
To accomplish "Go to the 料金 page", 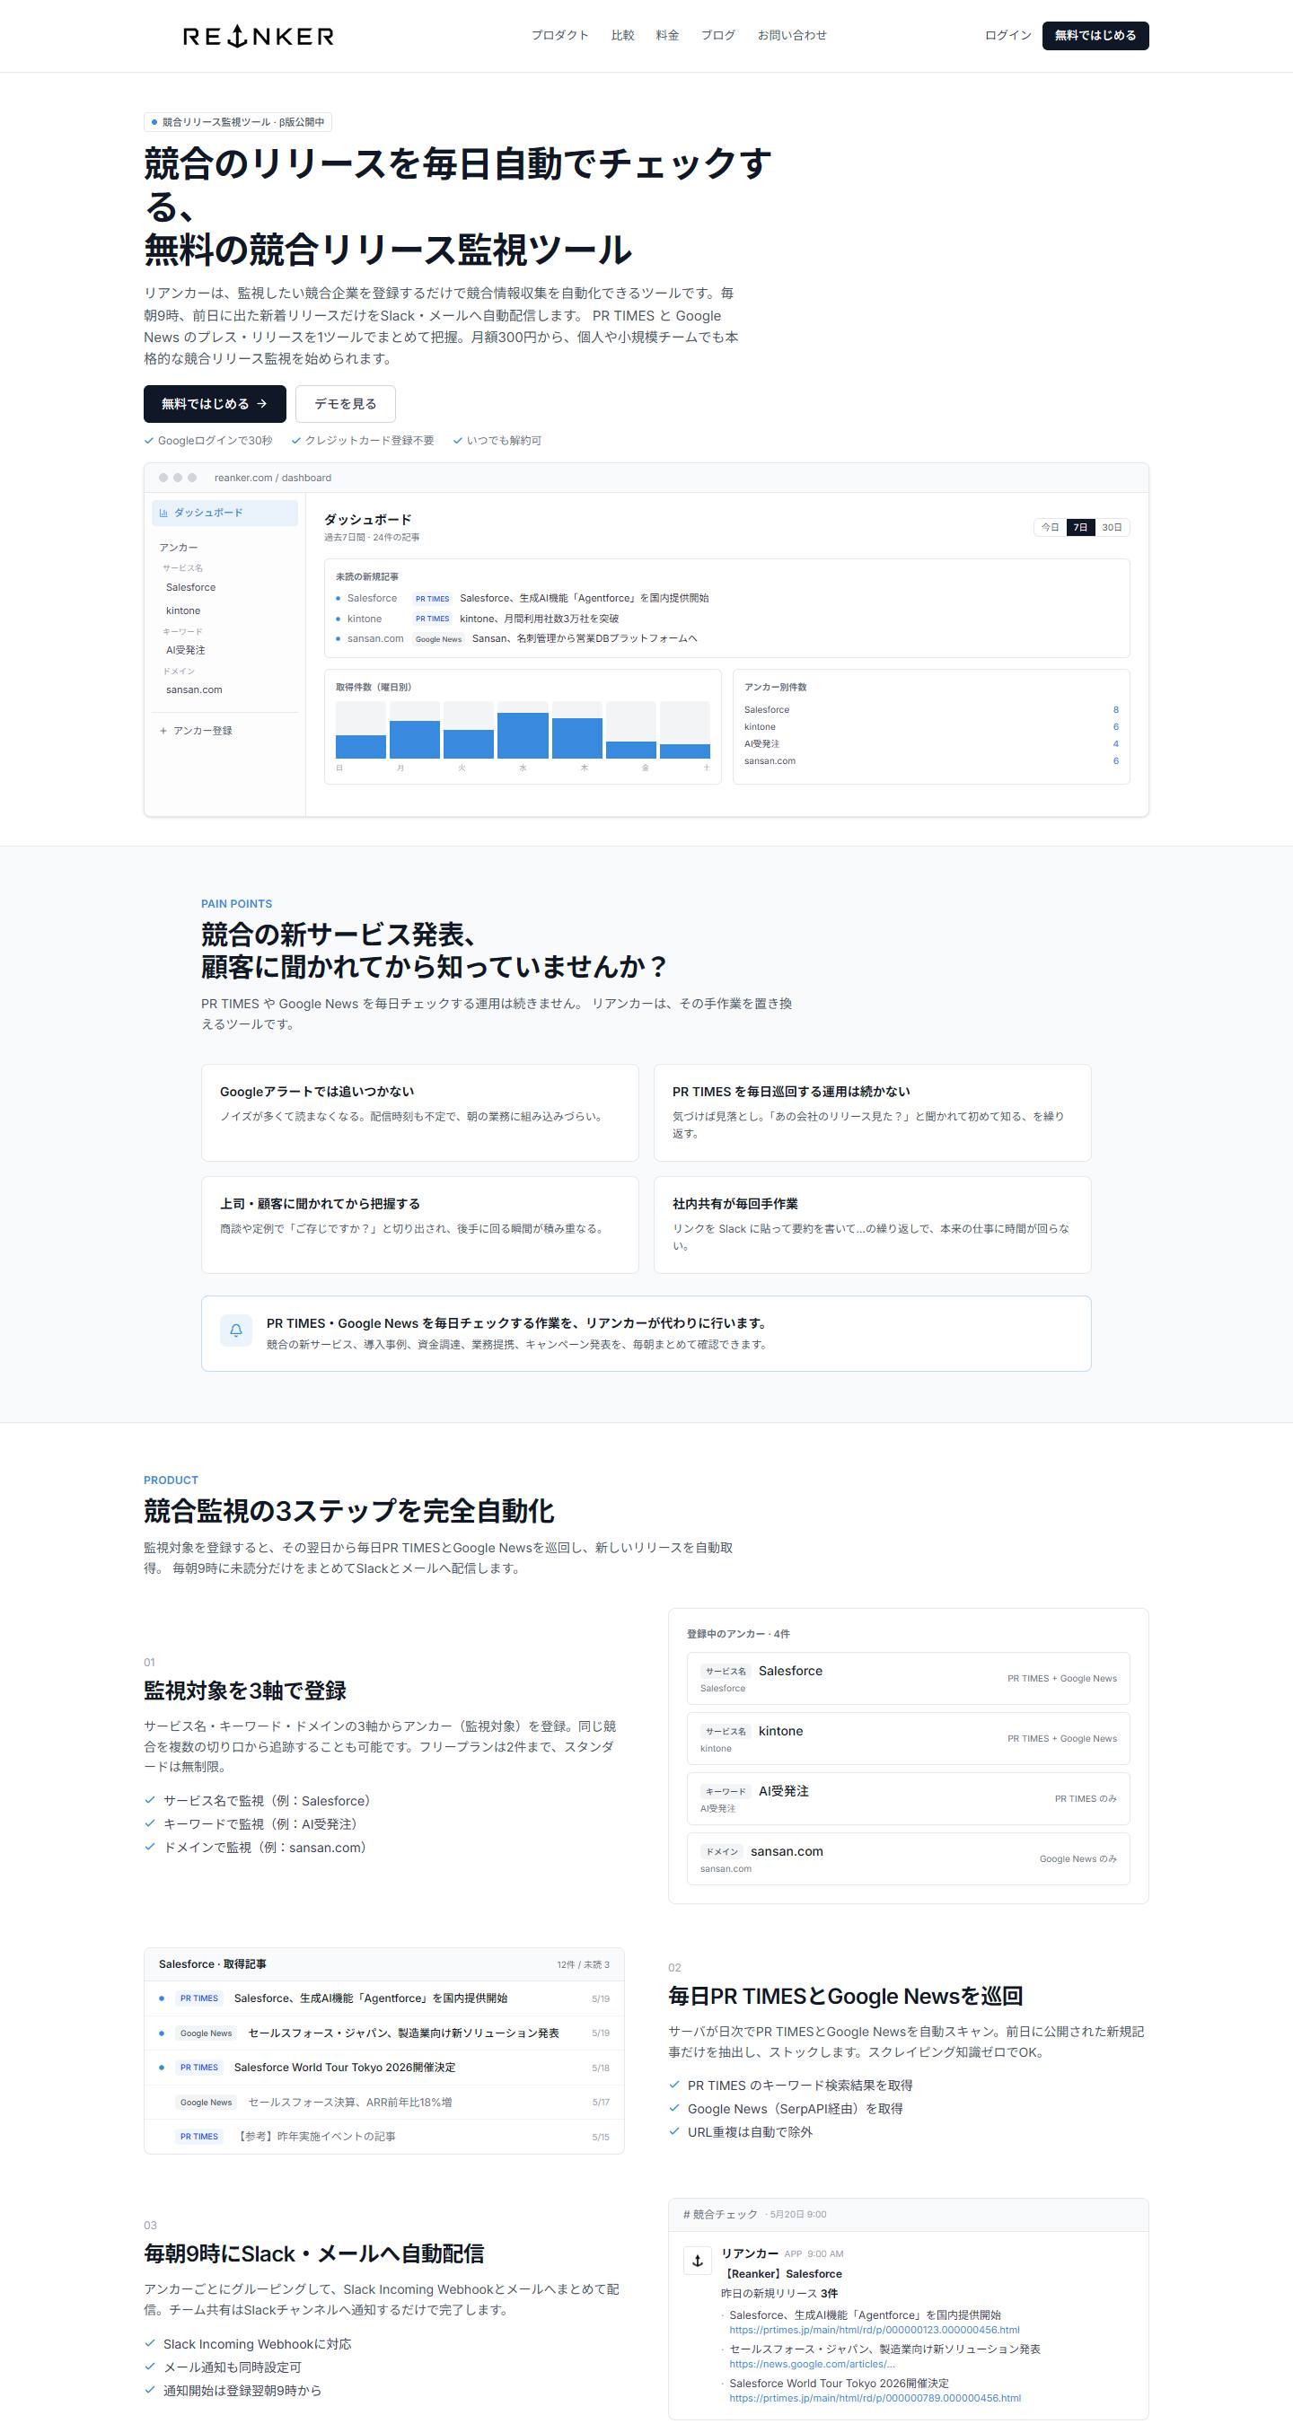I will tap(667, 36).
